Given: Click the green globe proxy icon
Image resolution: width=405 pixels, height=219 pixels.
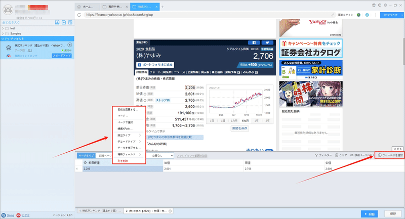Looking at the screenshot, I should coord(358,15).
